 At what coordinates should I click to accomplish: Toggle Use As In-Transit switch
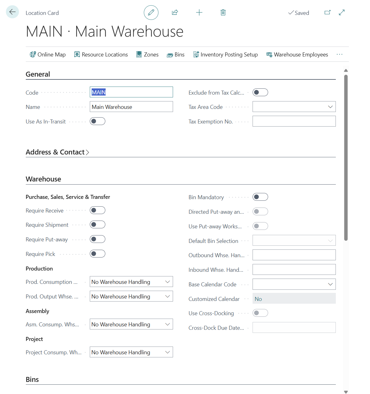(x=98, y=121)
